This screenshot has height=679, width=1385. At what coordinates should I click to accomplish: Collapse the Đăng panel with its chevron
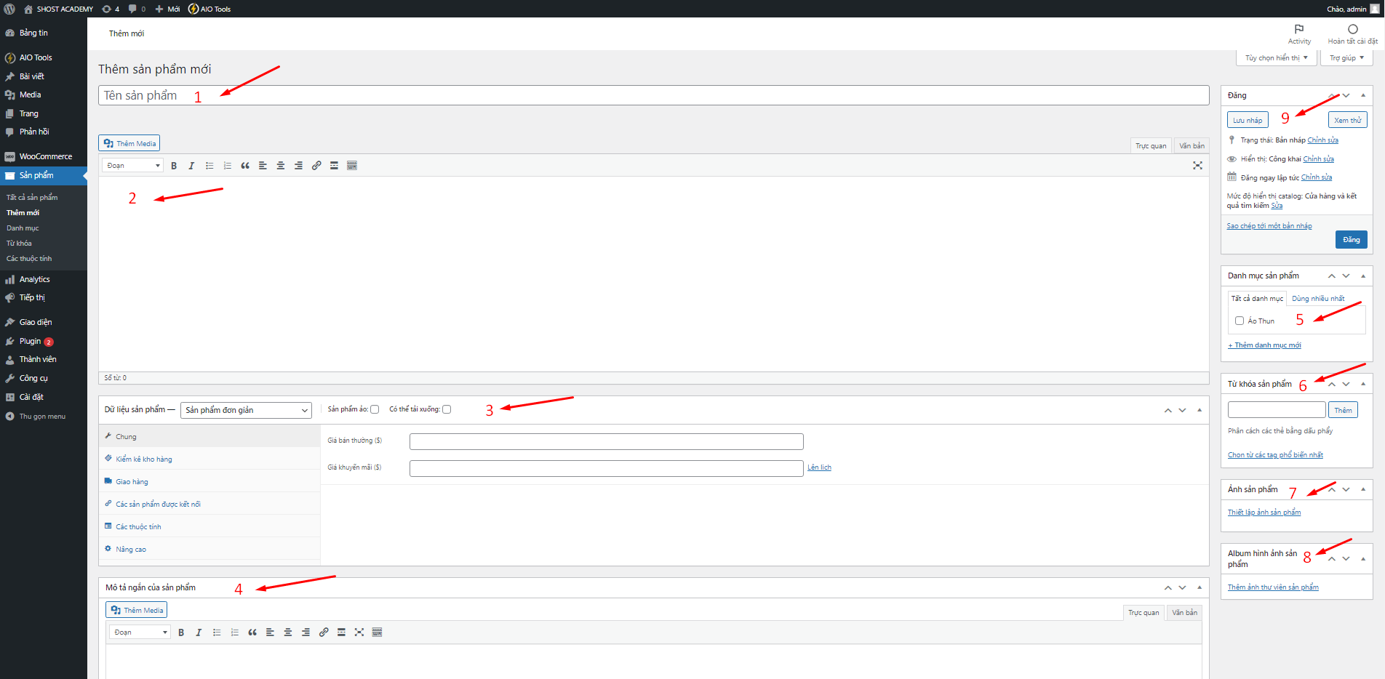click(x=1363, y=95)
